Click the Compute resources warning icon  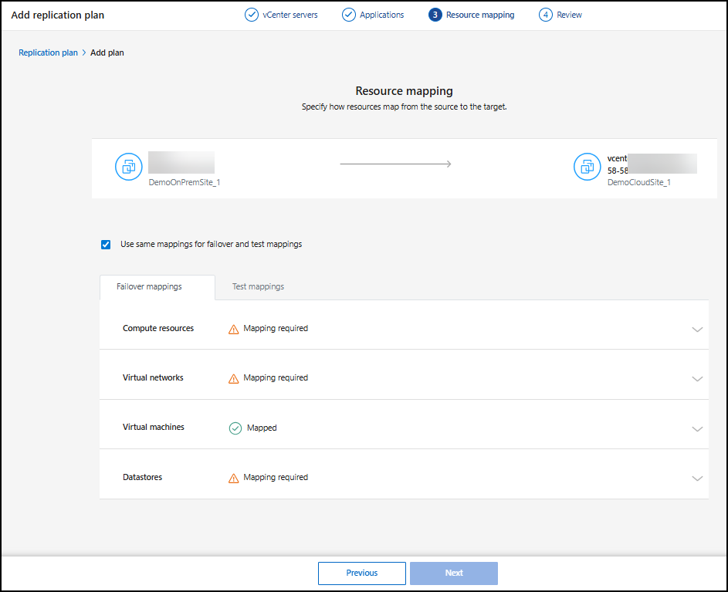click(x=233, y=329)
